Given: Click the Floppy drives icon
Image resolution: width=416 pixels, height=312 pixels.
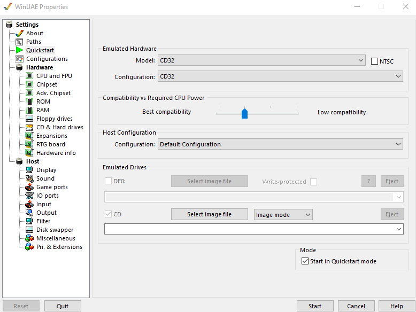Looking at the screenshot, I should [29, 119].
